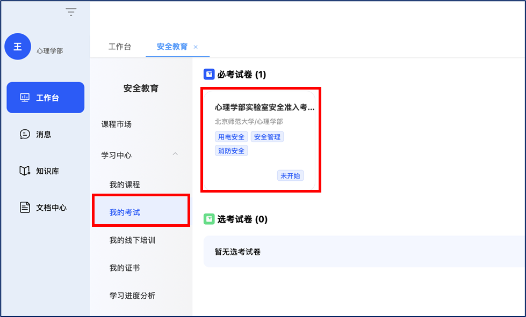The width and height of the screenshot is (526, 317).
Task: Go to 我的线下培训
Action: pos(132,240)
